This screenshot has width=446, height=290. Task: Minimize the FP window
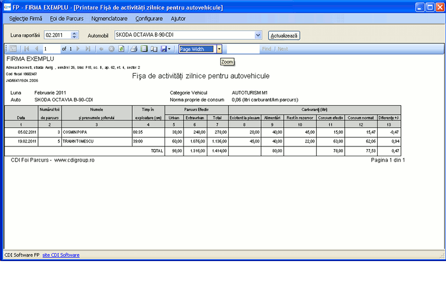(x=420, y=8)
